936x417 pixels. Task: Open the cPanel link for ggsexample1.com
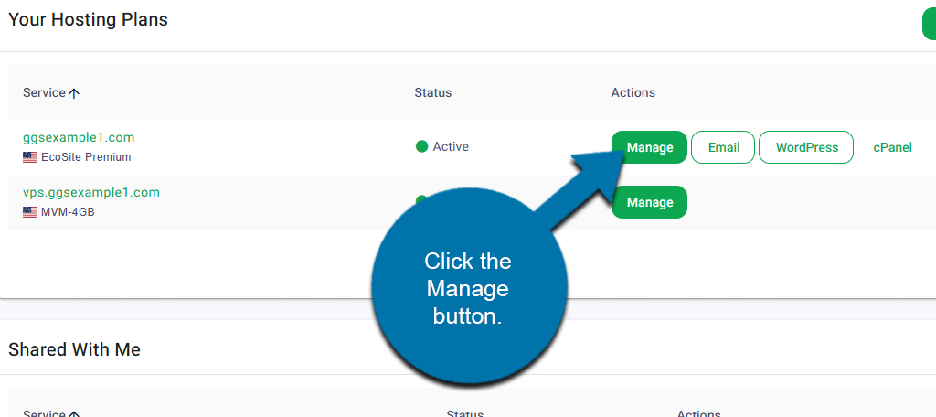[x=892, y=147]
